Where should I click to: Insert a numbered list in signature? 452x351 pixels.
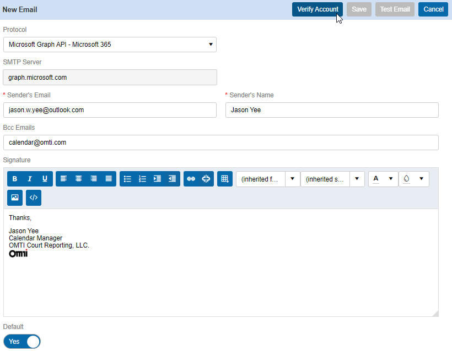pyautogui.click(x=142, y=179)
